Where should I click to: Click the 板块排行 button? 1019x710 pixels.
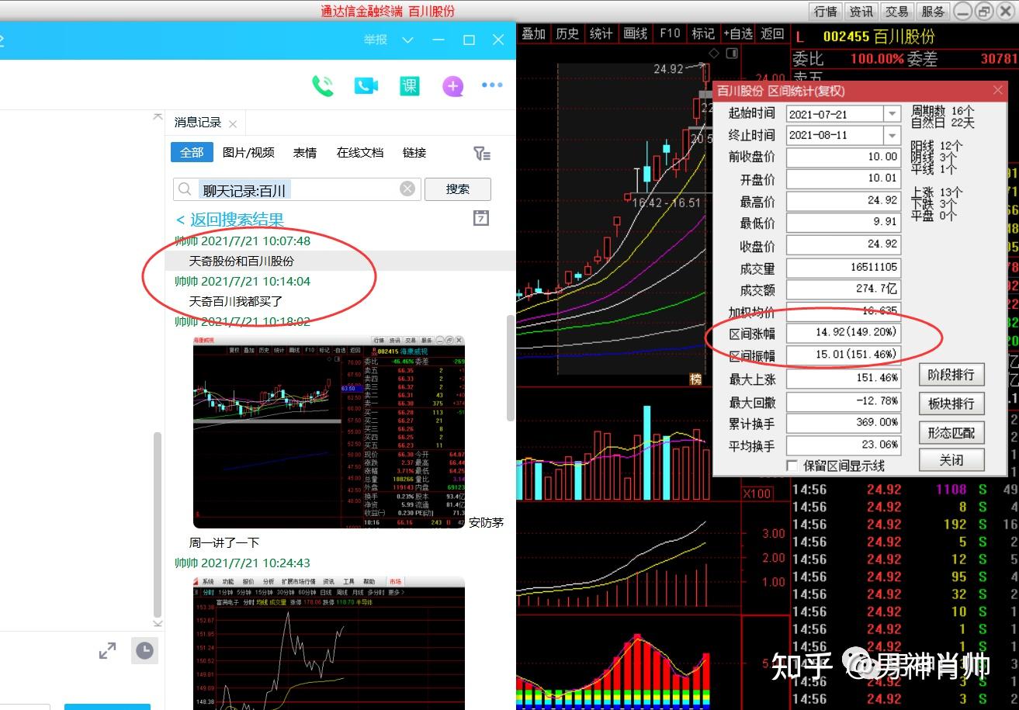pos(951,403)
